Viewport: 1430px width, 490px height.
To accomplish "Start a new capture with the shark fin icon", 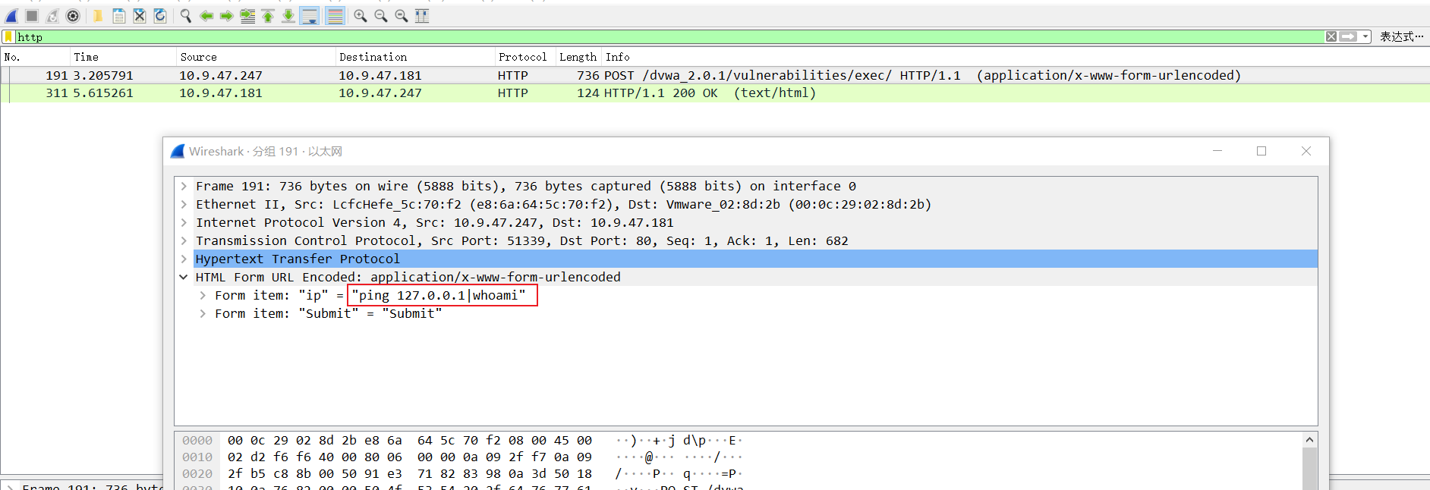I will coord(11,16).
